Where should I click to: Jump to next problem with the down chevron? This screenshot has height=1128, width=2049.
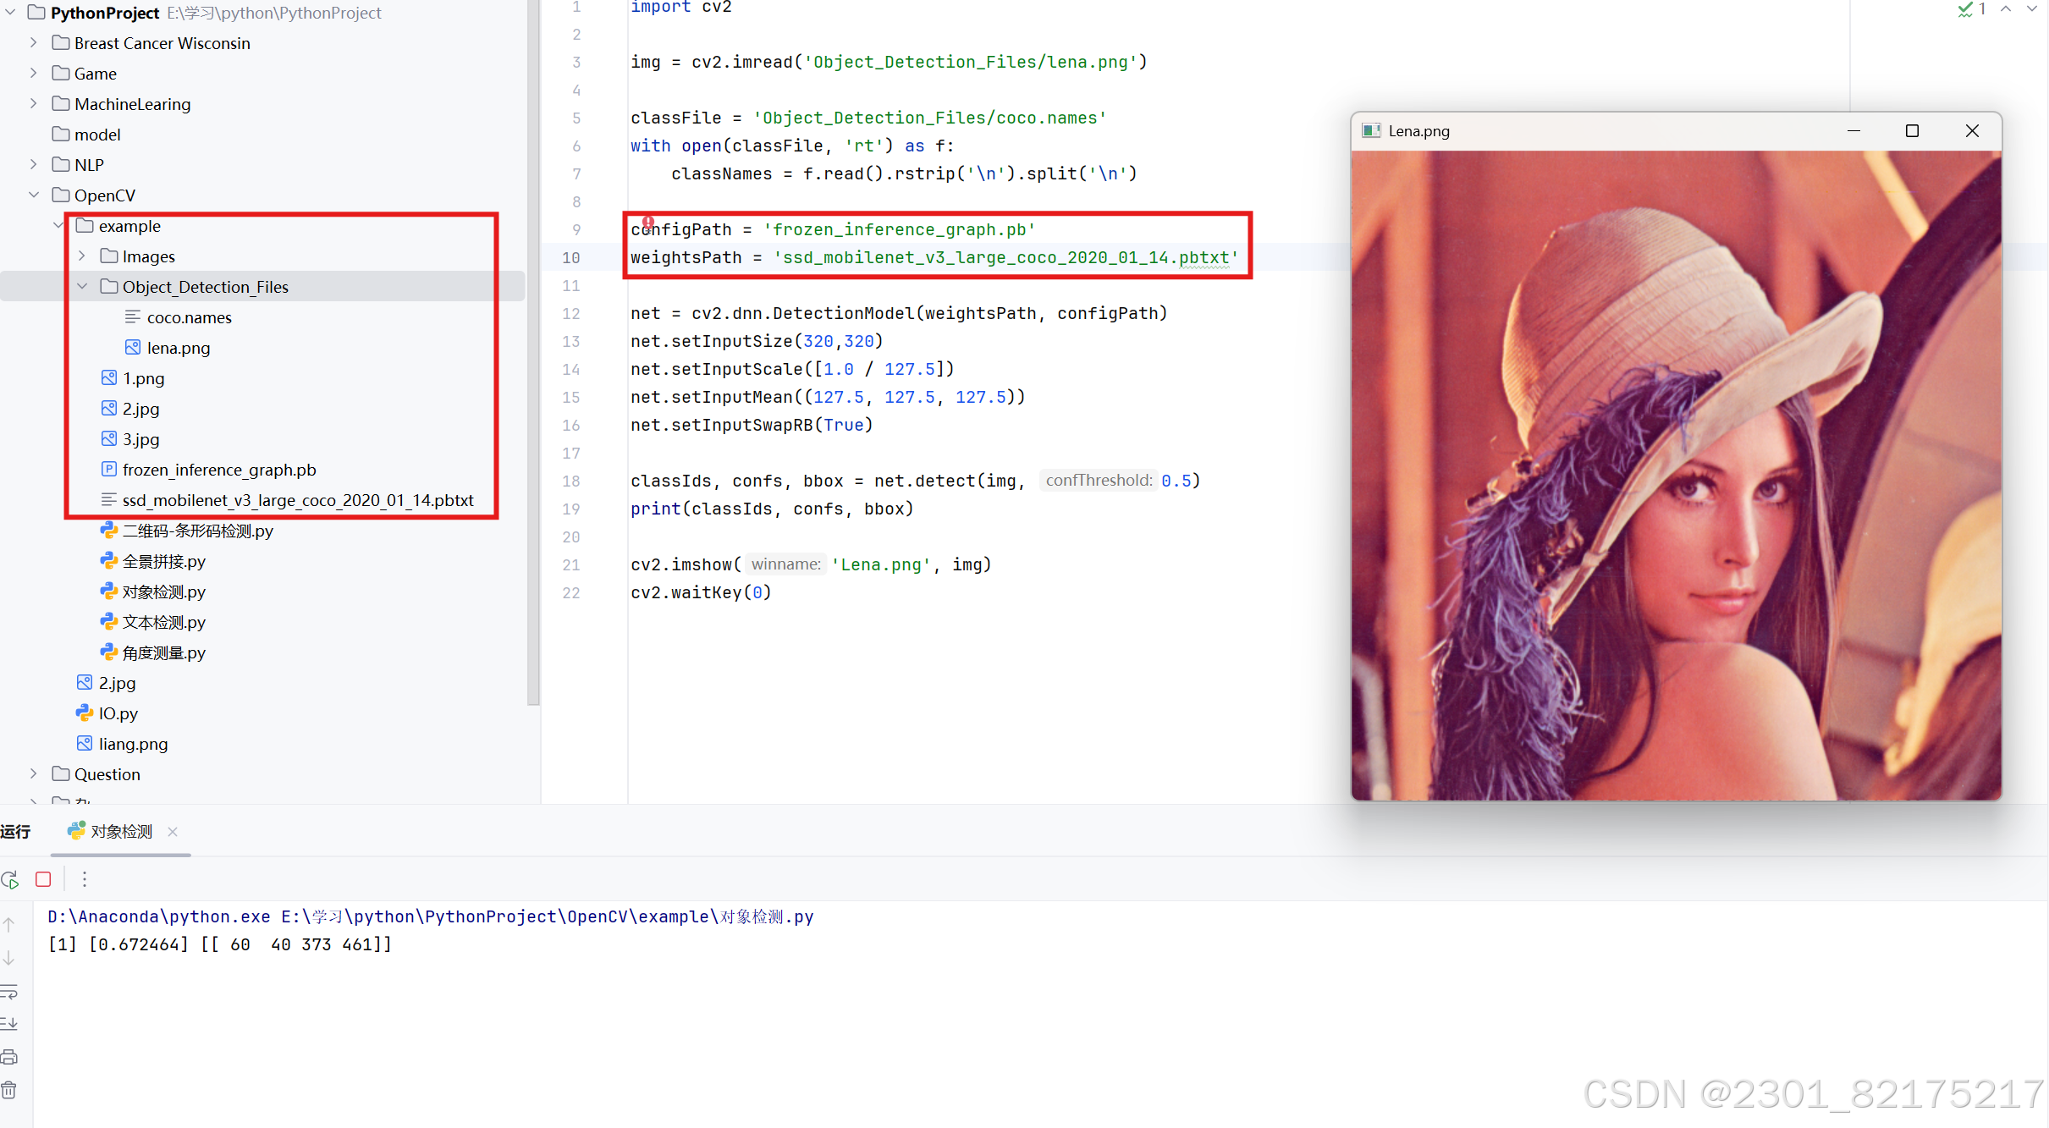pyautogui.click(x=2031, y=9)
